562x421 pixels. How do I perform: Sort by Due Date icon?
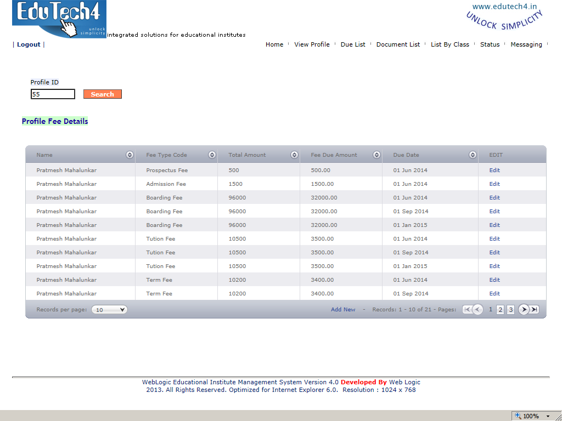[473, 155]
